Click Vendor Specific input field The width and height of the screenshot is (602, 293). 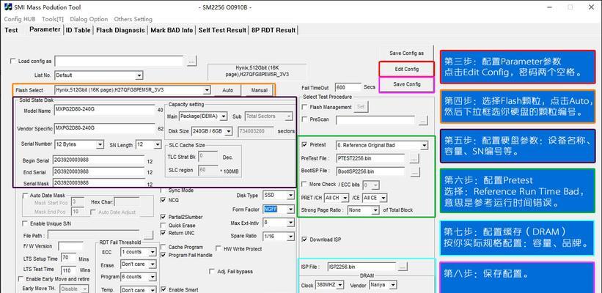(x=104, y=128)
